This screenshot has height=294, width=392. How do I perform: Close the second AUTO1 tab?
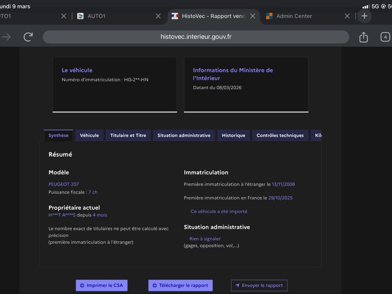coord(158,16)
